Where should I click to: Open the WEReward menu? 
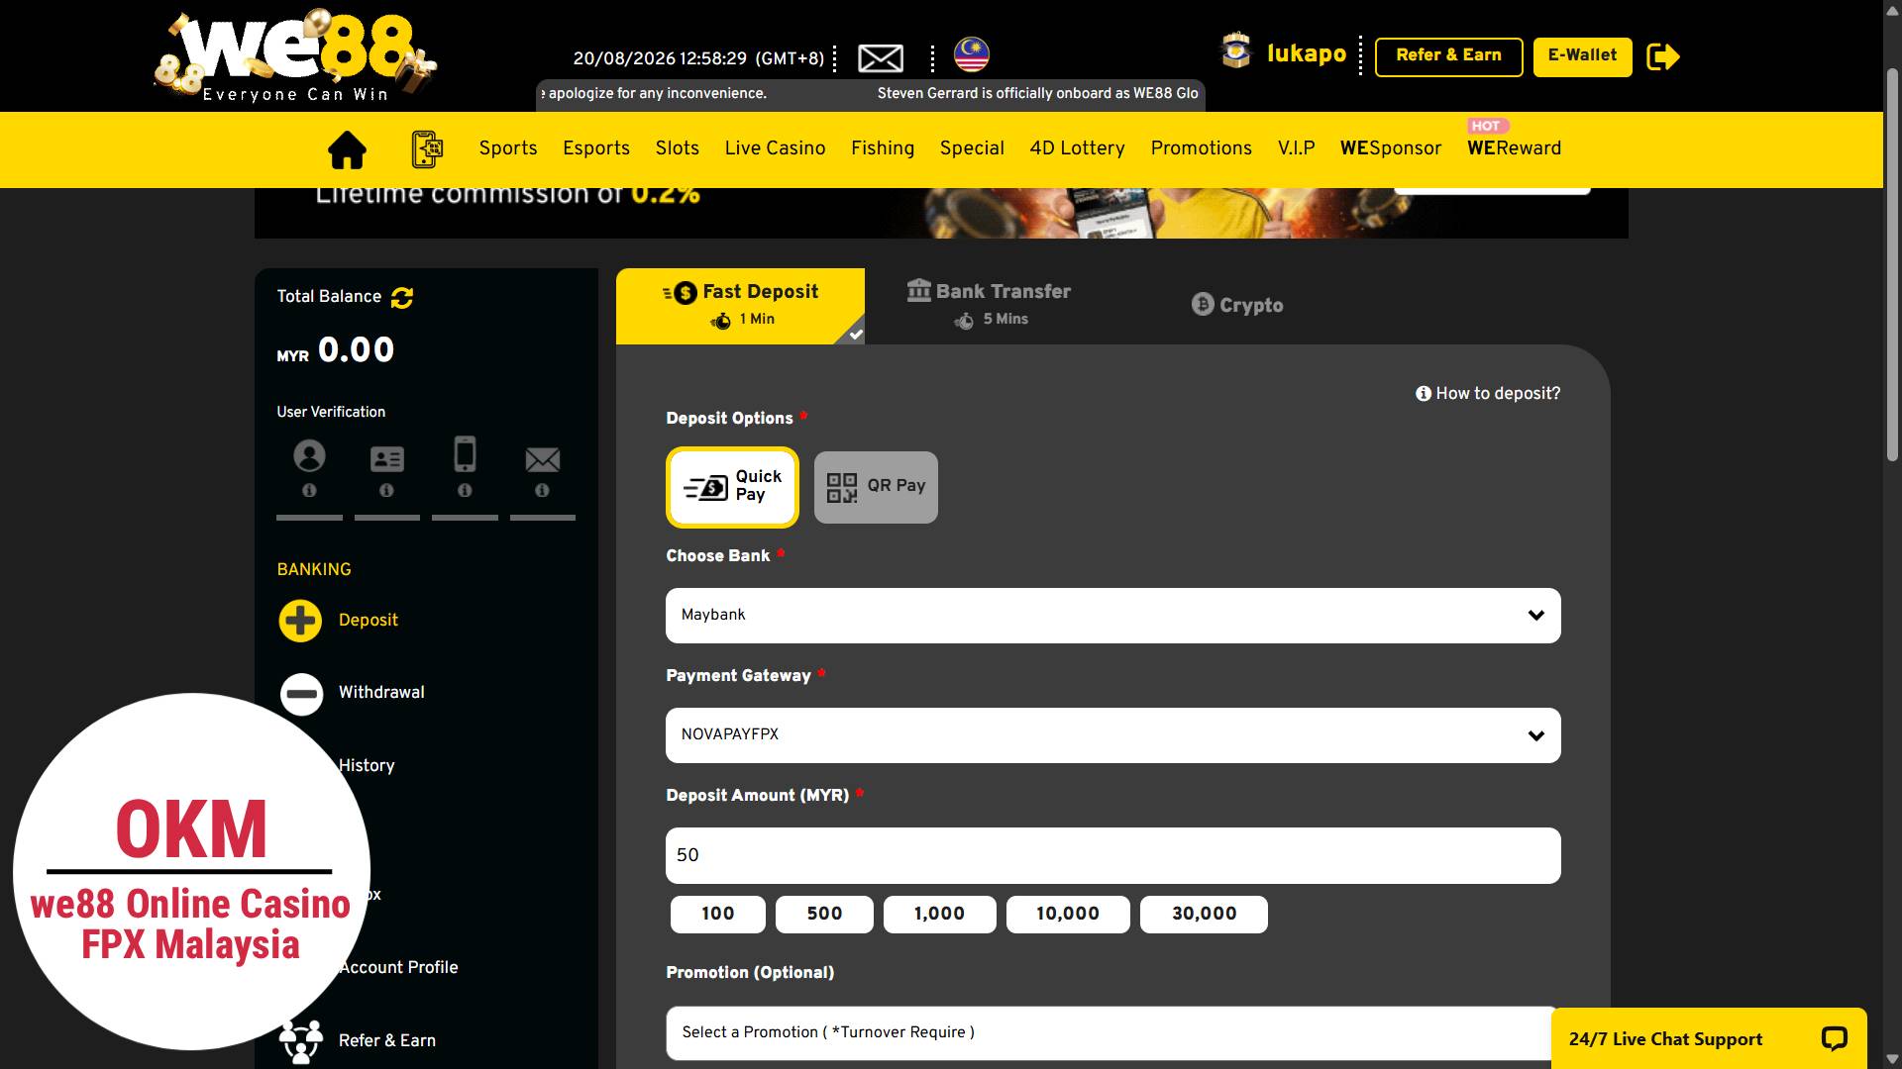click(1514, 148)
